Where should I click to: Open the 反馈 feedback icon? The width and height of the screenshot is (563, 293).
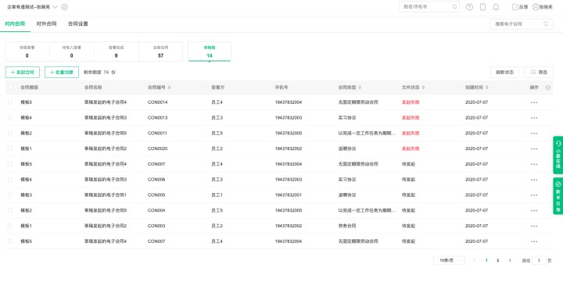click(519, 7)
